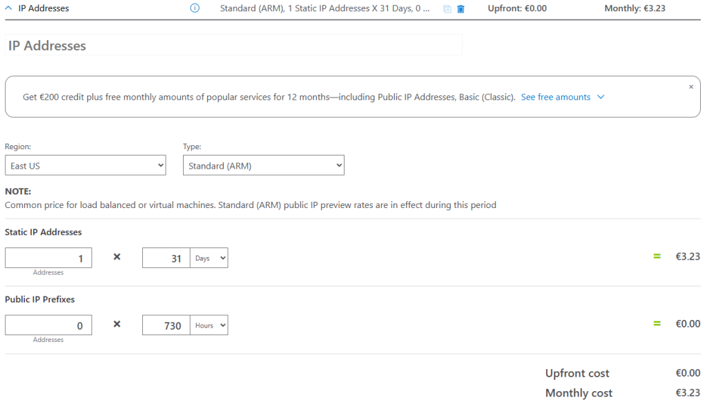Select the green equals sign beside €3.23
The height and width of the screenshot is (407, 707).
coord(657,256)
